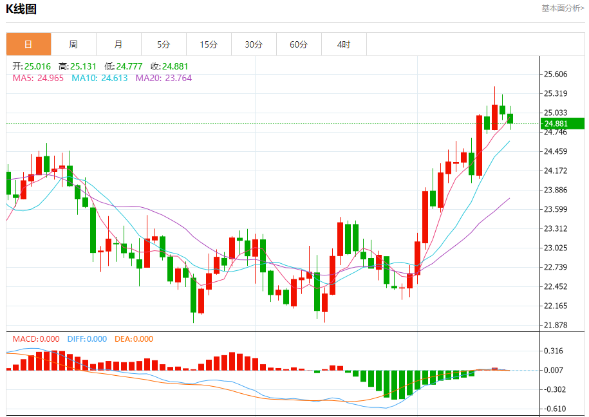Click the DEA:0.000 indicator label

(134, 339)
